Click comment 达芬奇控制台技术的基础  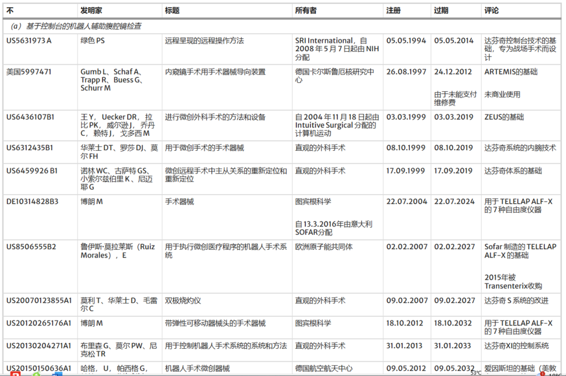pos(520,49)
